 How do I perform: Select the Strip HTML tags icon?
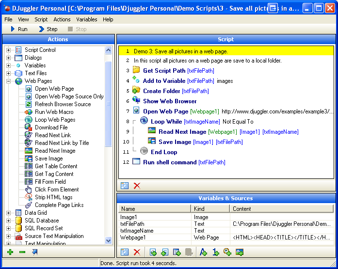pyautogui.click(x=29, y=197)
